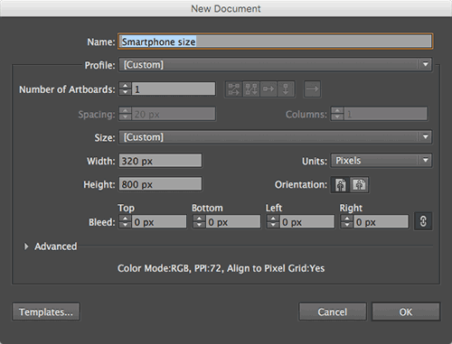This screenshot has height=344, width=452.
Task: Open the Profile dropdown
Action: tap(276, 65)
